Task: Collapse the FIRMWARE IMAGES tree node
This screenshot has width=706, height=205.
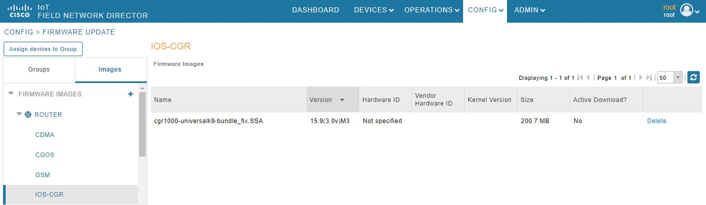Action: tap(11, 94)
